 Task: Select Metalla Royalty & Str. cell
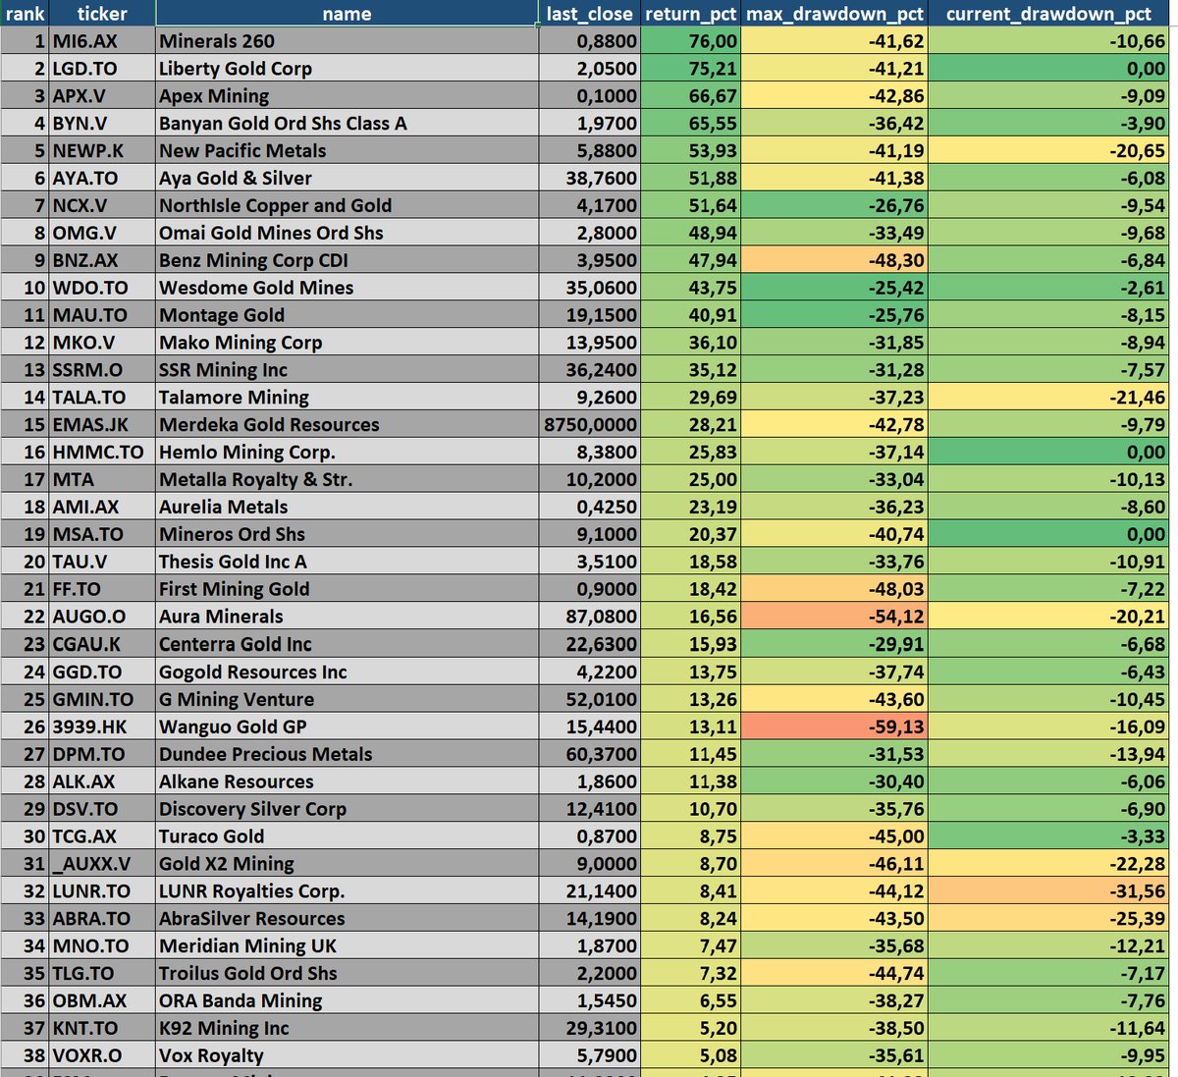(x=347, y=480)
